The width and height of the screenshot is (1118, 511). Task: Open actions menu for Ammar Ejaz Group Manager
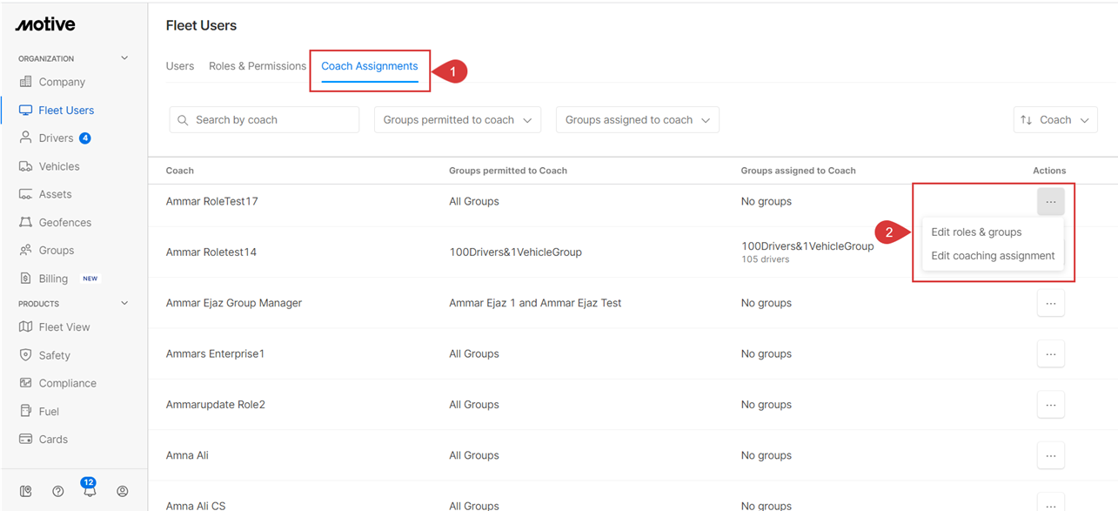coord(1050,303)
